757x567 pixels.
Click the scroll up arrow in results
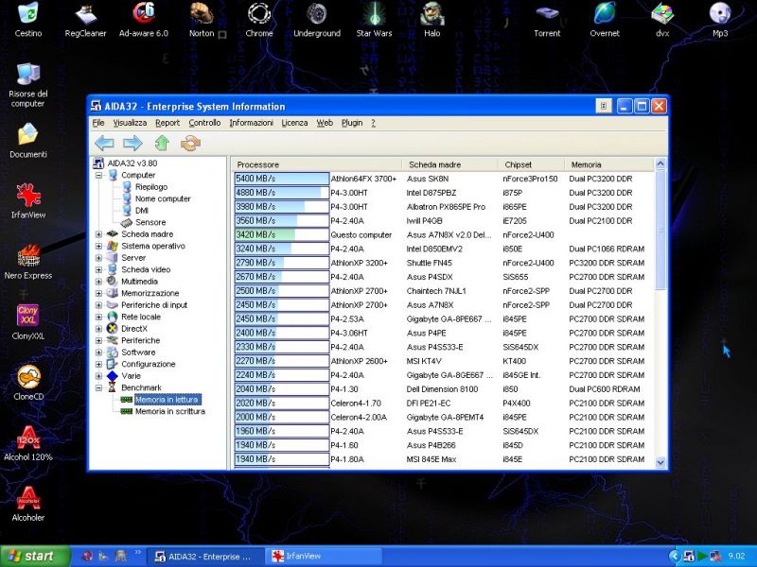pyautogui.click(x=660, y=163)
